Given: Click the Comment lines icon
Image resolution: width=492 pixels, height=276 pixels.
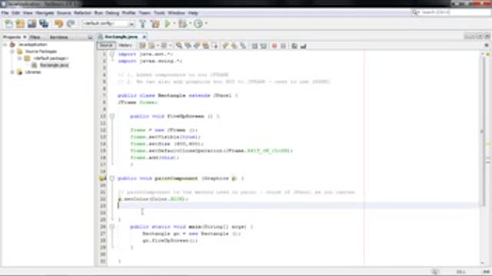Looking at the screenshot, I should click(x=294, y=46).
